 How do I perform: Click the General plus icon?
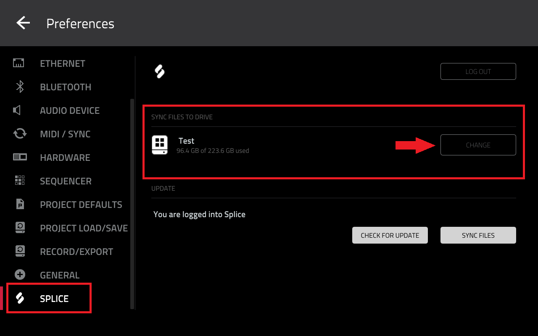(20, 275)
